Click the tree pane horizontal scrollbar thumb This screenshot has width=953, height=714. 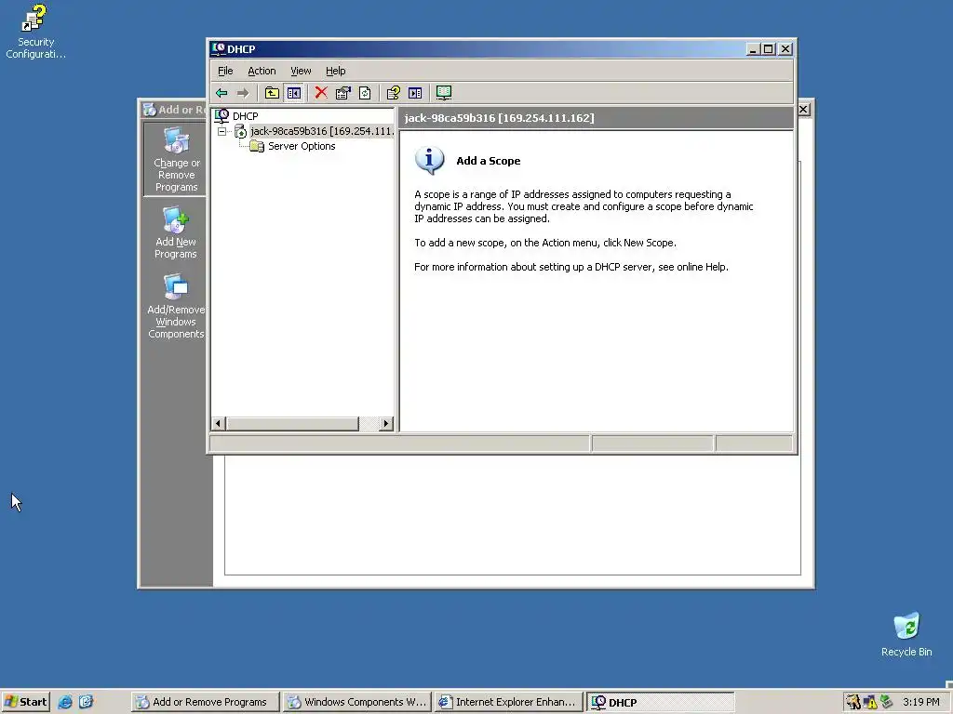click(x=292, y=423)
